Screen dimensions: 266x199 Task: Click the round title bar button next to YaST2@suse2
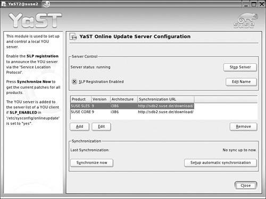[x=47, y=4]
